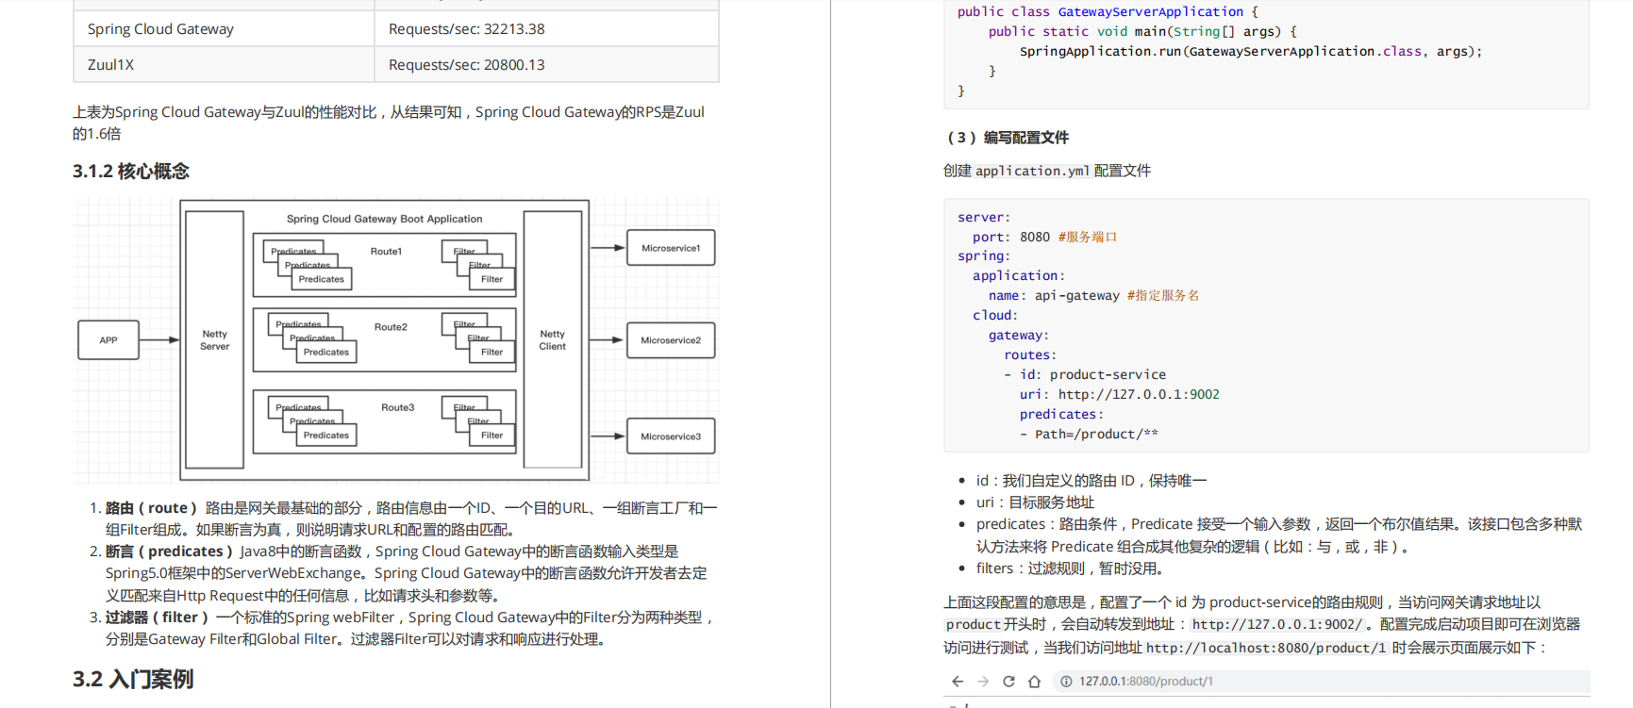
Task: Click the front Predicates box of Route2
Action: (326, 352)
